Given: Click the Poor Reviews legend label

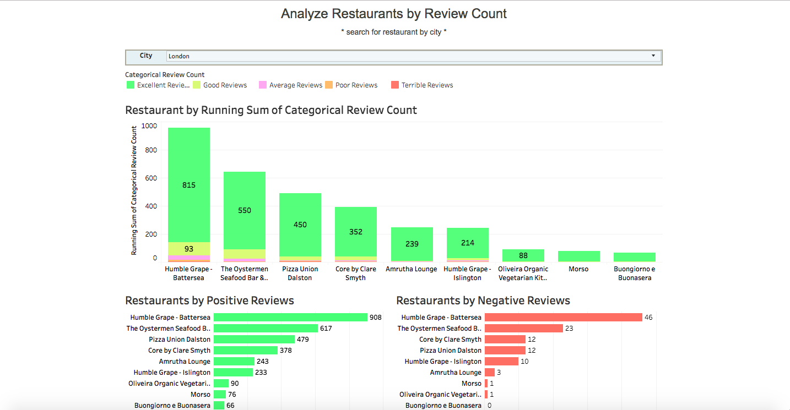Looking at the screenshot, I should [356, 85].
